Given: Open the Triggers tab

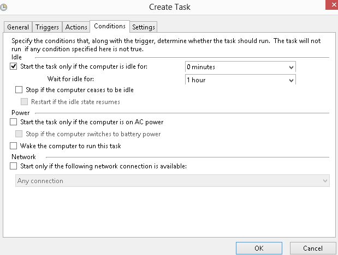Looking at the screenshot, I should 48,27.
